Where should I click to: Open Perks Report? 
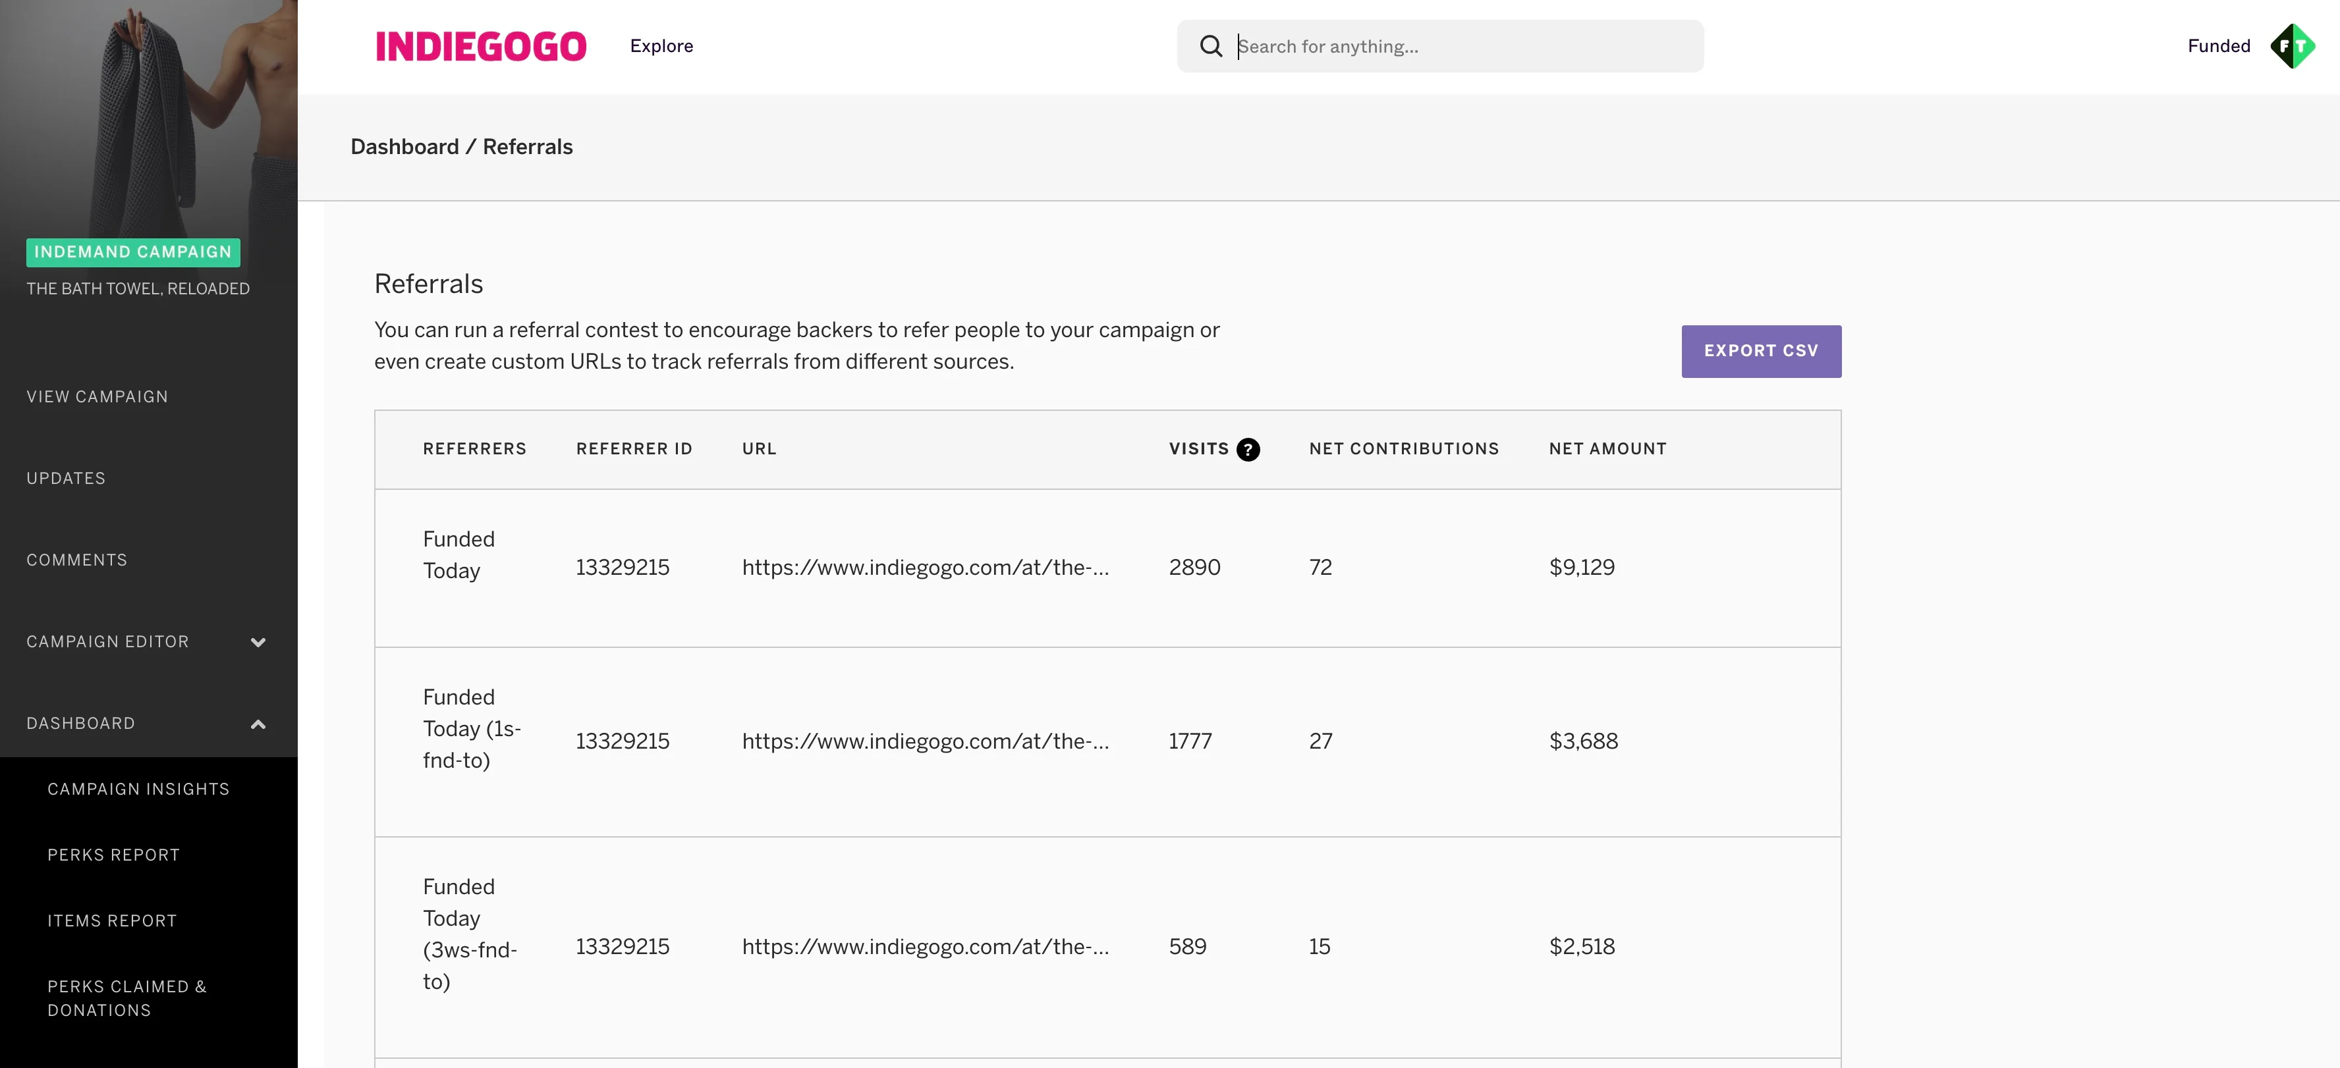point(113,855)
